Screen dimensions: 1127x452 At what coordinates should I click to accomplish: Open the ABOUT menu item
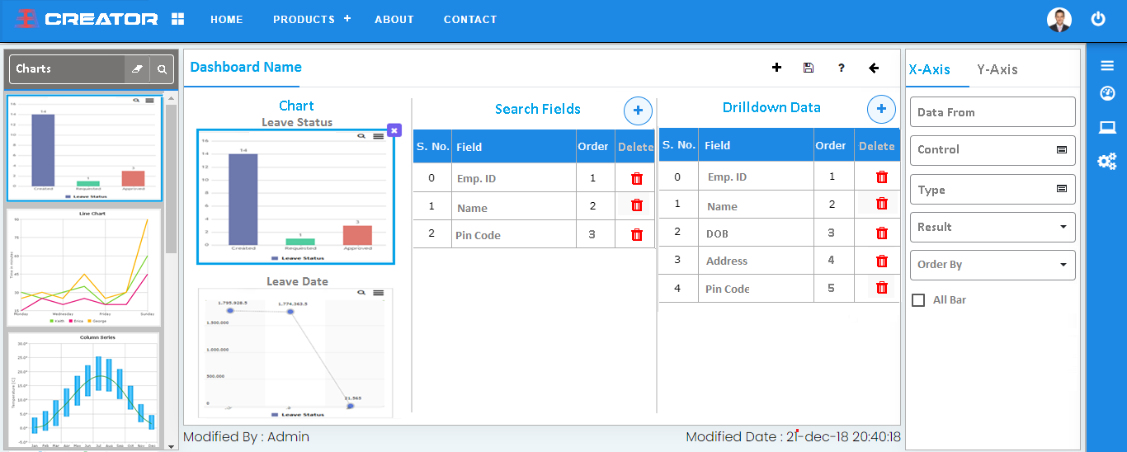[394, 19]
